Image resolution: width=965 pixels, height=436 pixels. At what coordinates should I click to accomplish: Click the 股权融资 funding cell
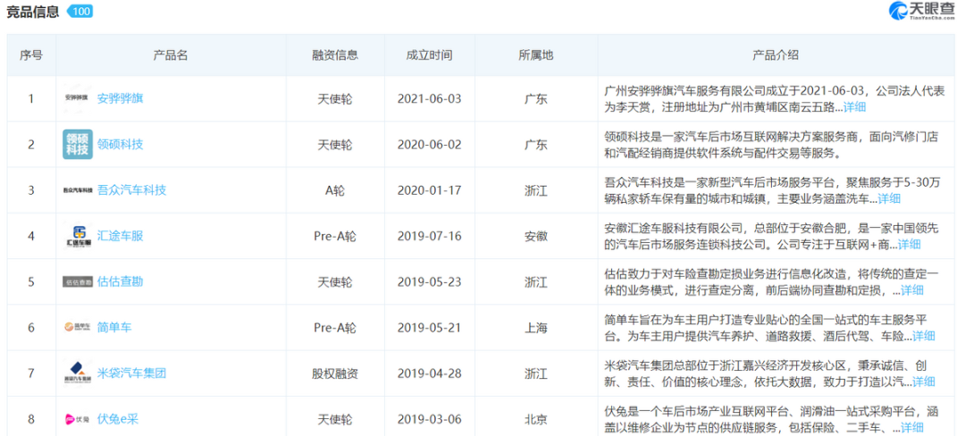click(335, 373)
